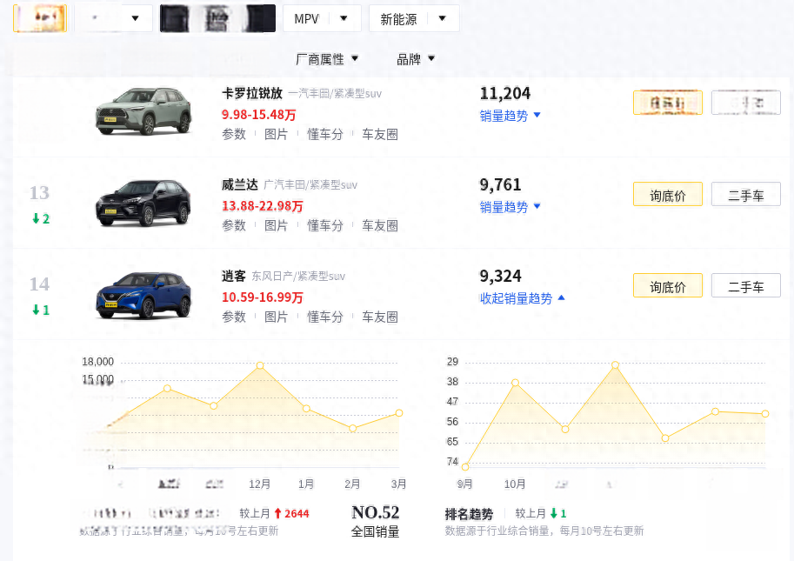Click the NO.52 national sales rank
This screenshot has height=561, width=794.
click(375, 512)
